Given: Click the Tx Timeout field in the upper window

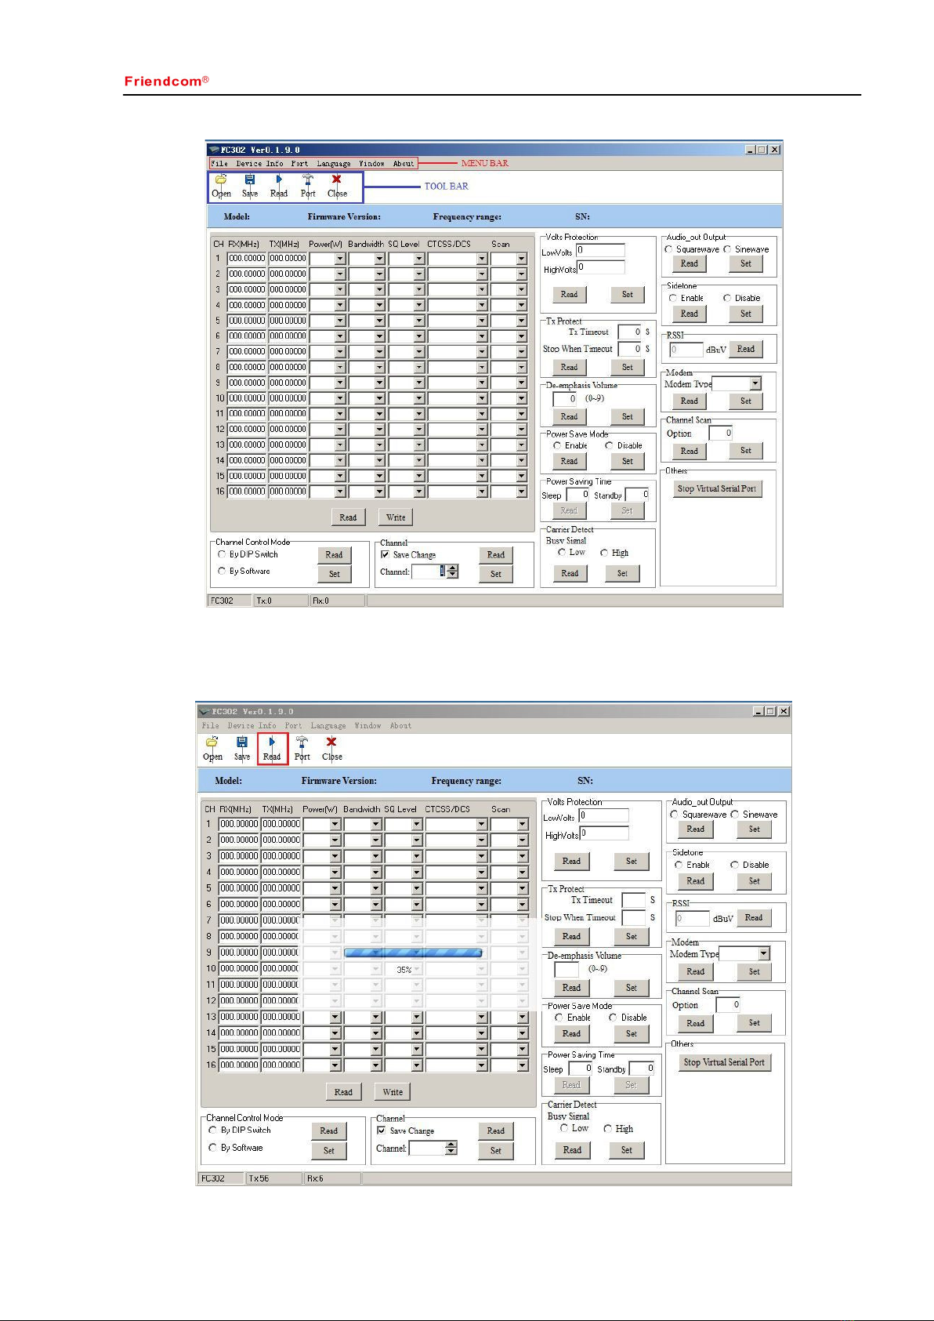Looking at the screenshot, I should (x=630, y=332).
